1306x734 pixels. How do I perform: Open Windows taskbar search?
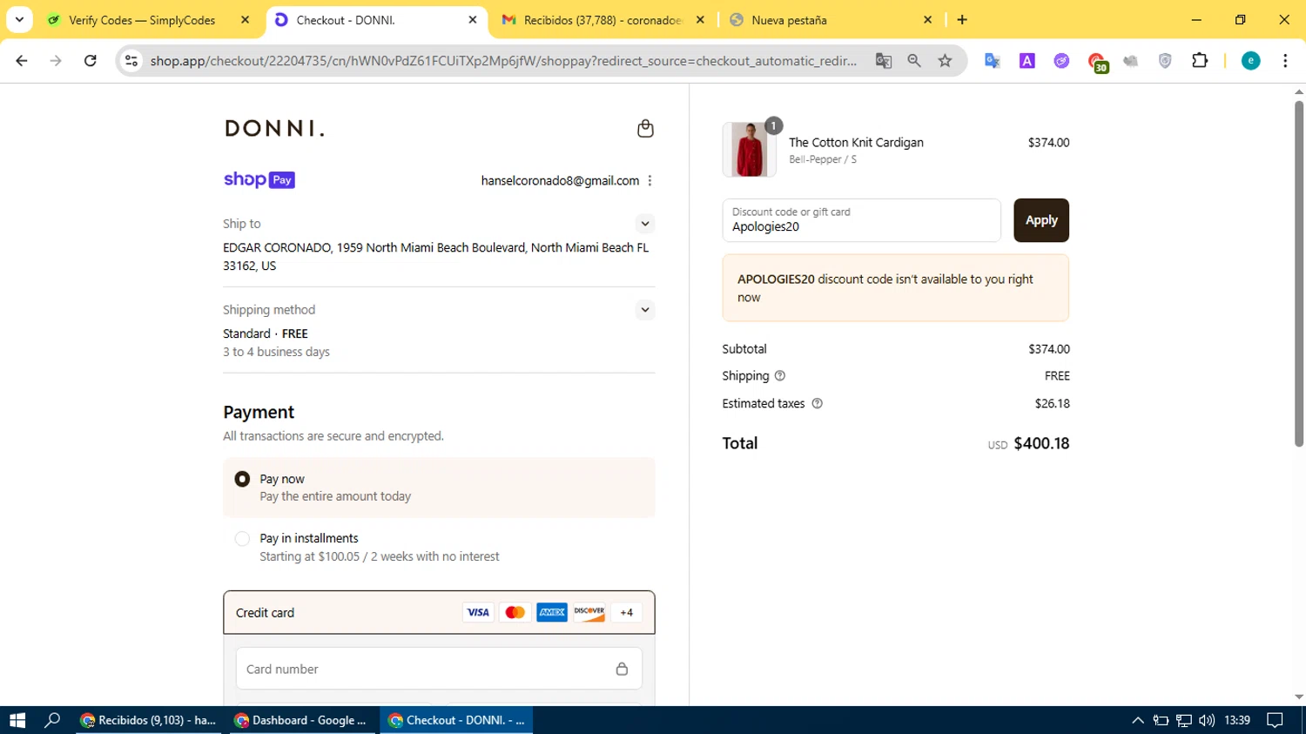[x=52, y=720]
